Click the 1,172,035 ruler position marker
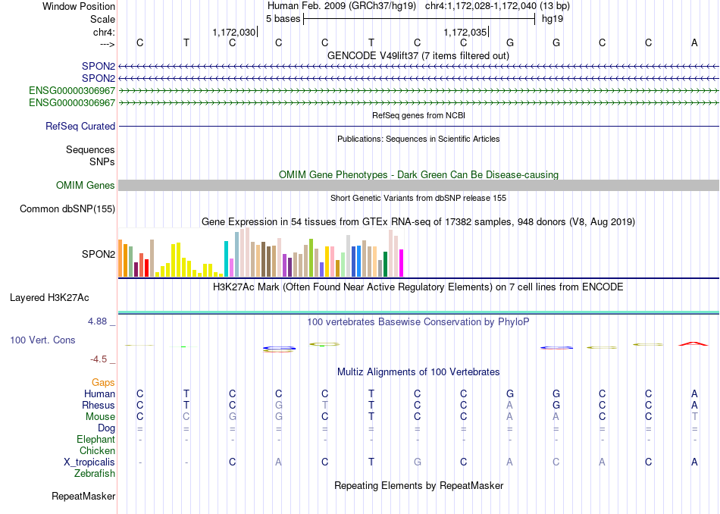The image size is (720, 514). 465,32
